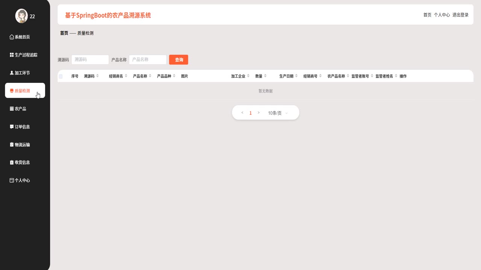
Task: Click the 操作 column header
Action: point(403,76)
